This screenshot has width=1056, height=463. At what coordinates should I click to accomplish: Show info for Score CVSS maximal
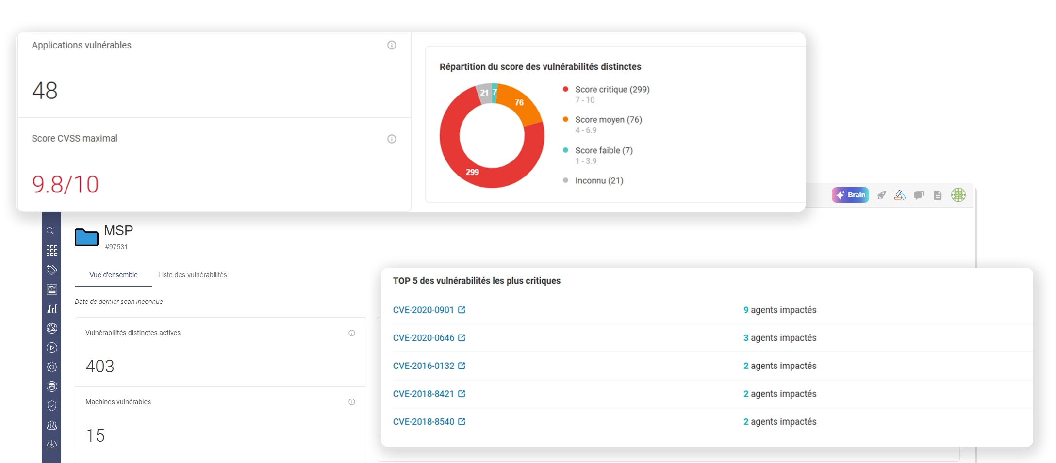[392, 139]
